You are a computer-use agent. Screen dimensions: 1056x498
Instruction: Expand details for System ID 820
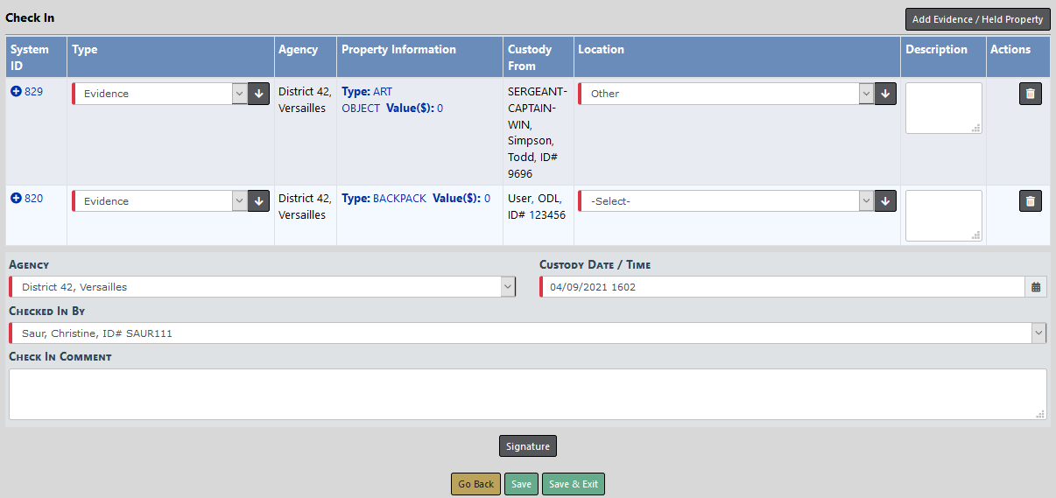[16, 199]
